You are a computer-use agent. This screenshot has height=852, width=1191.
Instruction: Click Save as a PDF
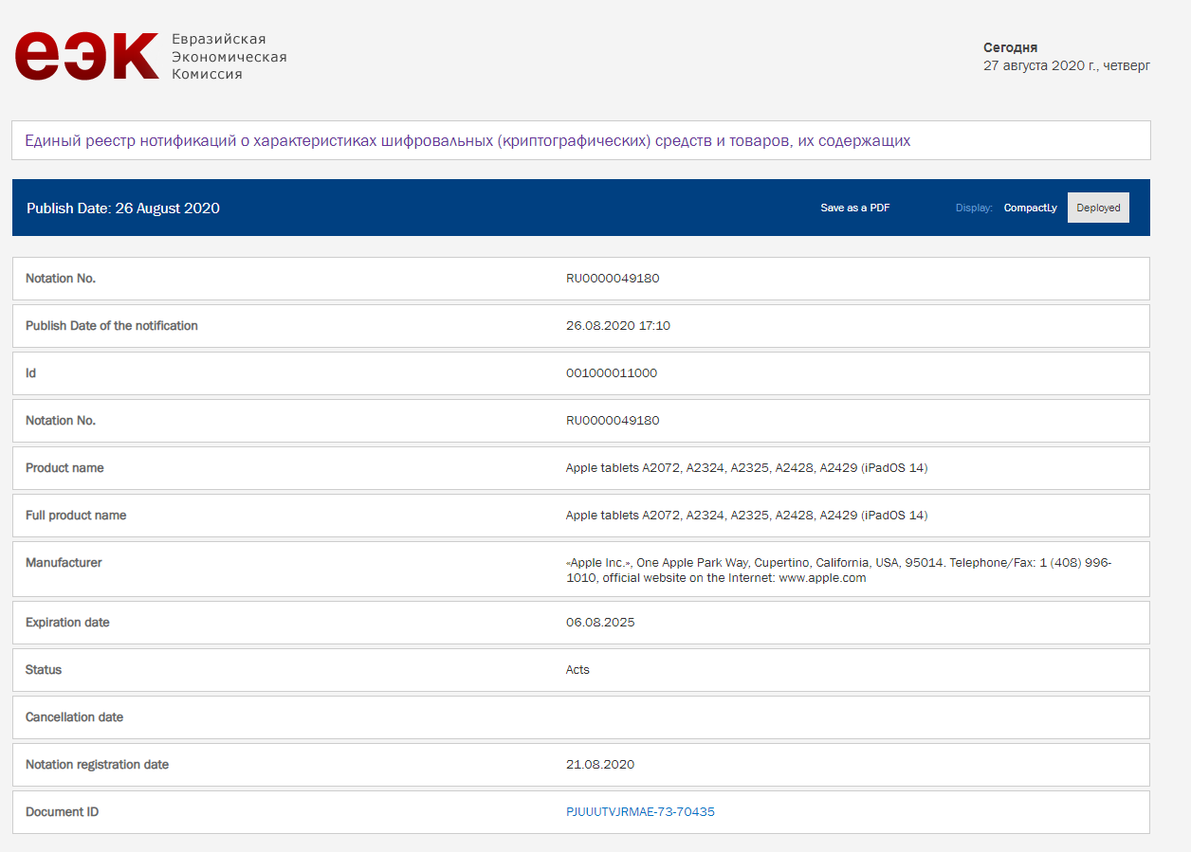[855, 208]
